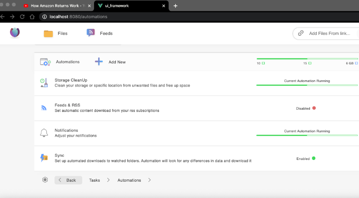Click the hexagon icon beside Back

coord(45,180)
